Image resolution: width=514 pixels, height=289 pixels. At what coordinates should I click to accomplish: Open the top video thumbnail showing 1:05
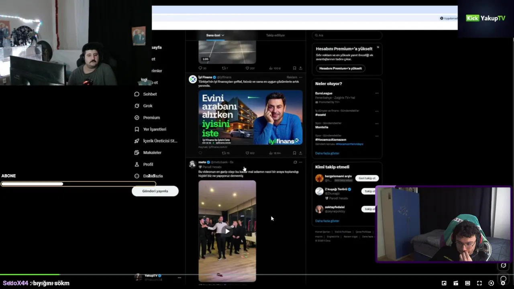[x=227, y=51]
